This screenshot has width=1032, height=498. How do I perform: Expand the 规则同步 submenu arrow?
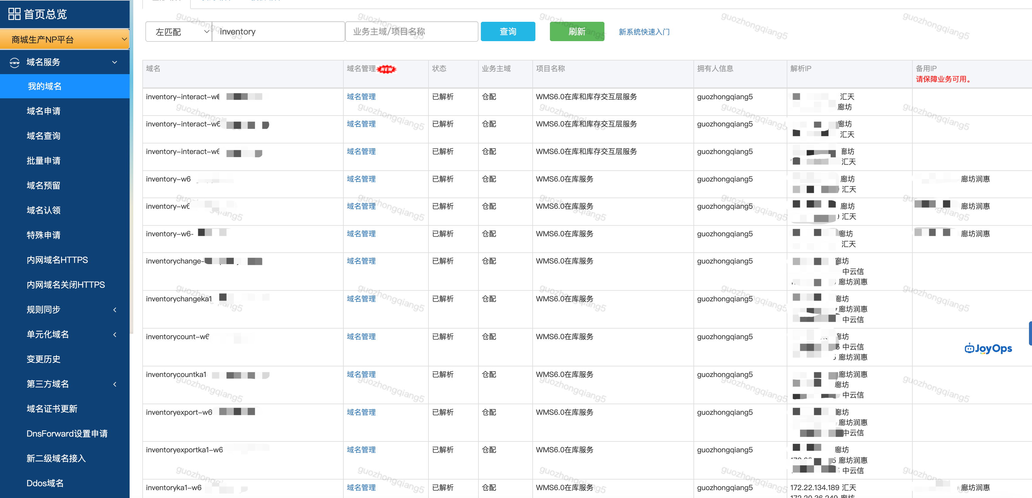(x=115, y=310)
